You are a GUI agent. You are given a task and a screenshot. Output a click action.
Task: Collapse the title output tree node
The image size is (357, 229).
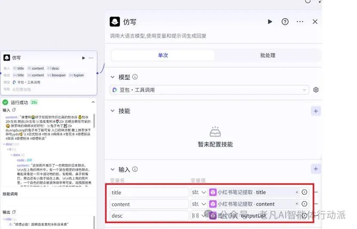(4, 219)
